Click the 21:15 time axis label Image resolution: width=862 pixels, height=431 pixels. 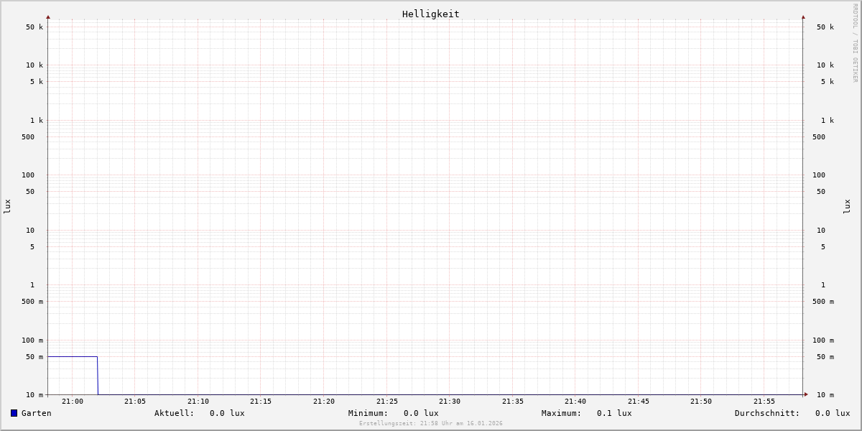coord(261,402)
